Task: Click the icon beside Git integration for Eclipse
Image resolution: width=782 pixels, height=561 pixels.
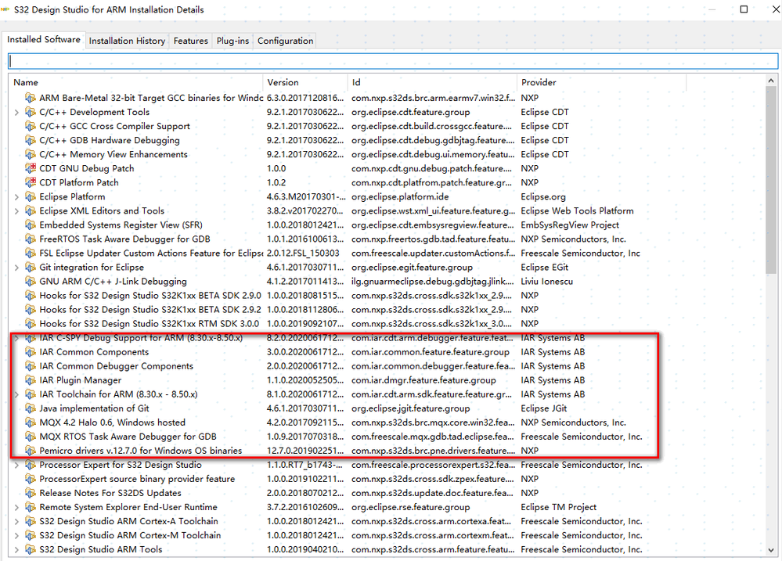Action: [x=31, y=268]
